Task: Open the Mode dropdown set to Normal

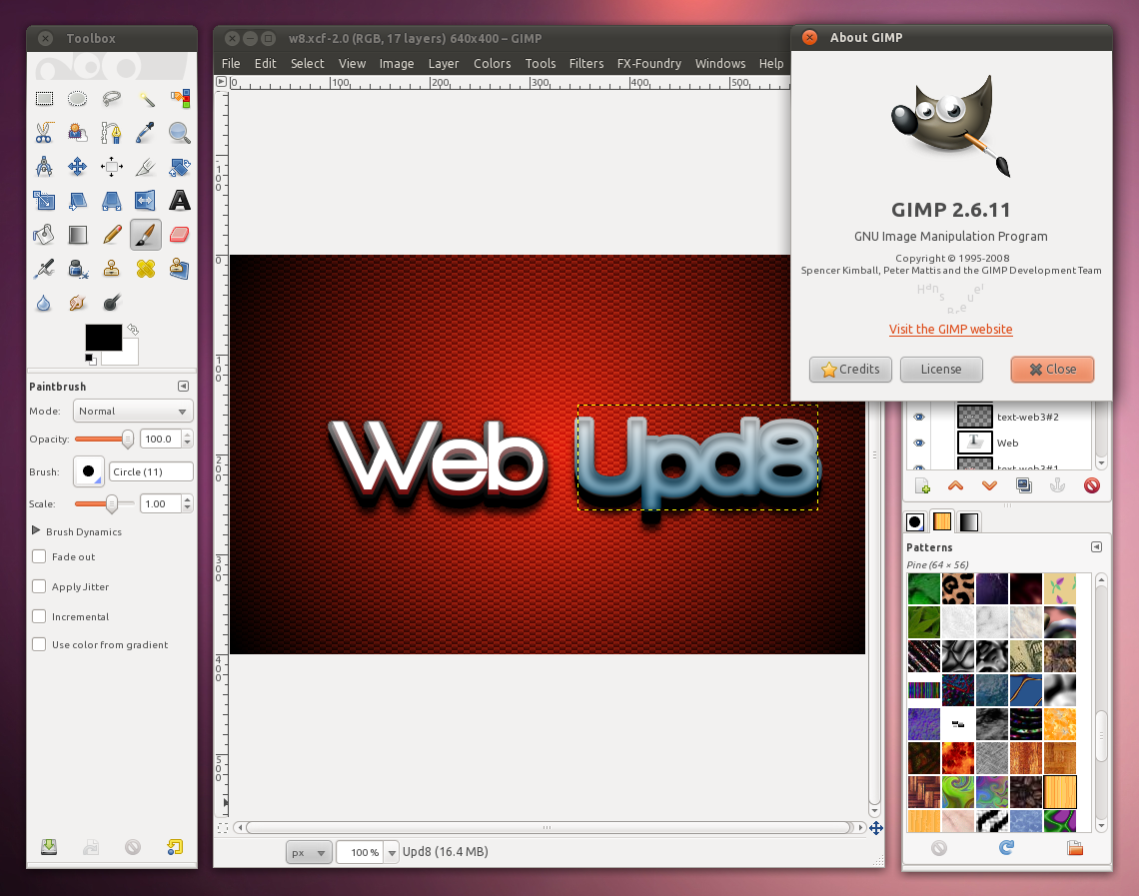Action: (x=133, y=411)
